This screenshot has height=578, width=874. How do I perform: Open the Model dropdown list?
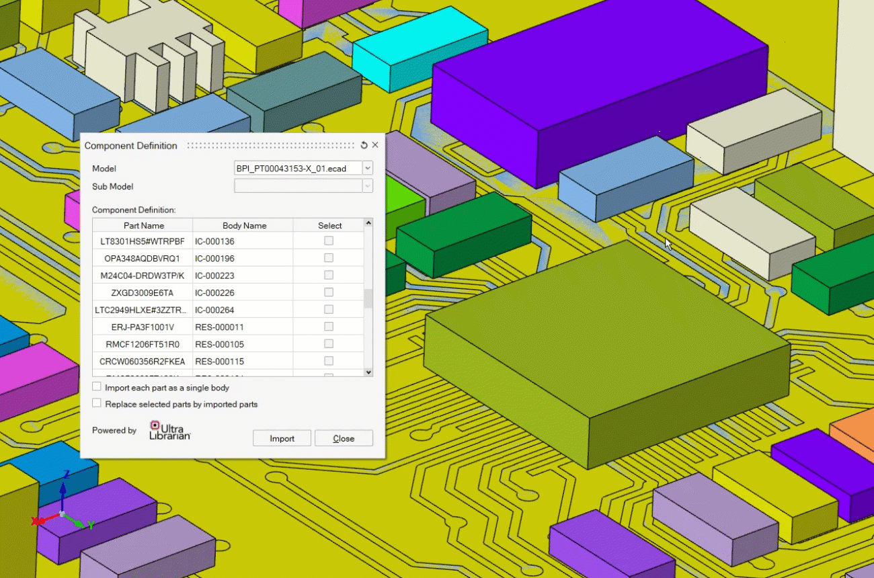[367, 169]
